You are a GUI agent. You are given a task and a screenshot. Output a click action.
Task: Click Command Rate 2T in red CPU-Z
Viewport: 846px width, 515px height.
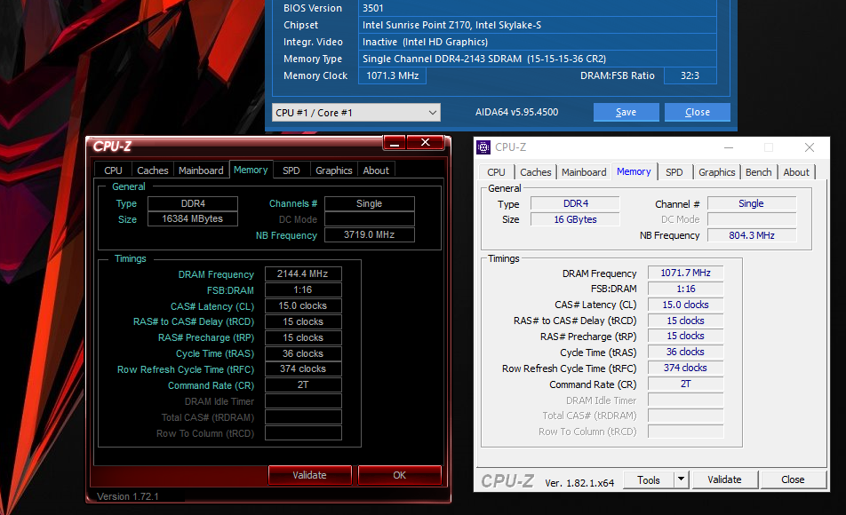click(303, 385)
